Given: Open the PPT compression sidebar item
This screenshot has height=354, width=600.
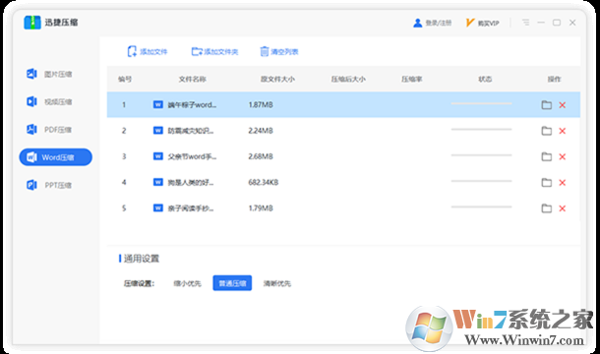Looking at the screenshot, I should tap(50, 185).
